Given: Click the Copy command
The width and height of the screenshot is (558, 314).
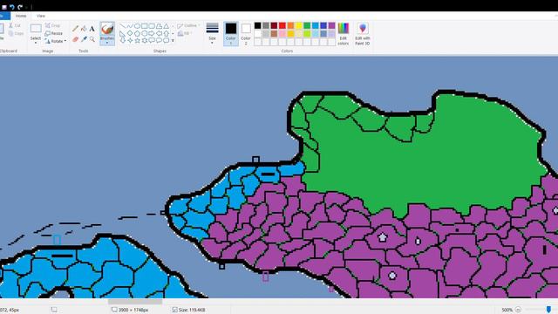Looking at the screenshot, I should [x=16, y=33].
